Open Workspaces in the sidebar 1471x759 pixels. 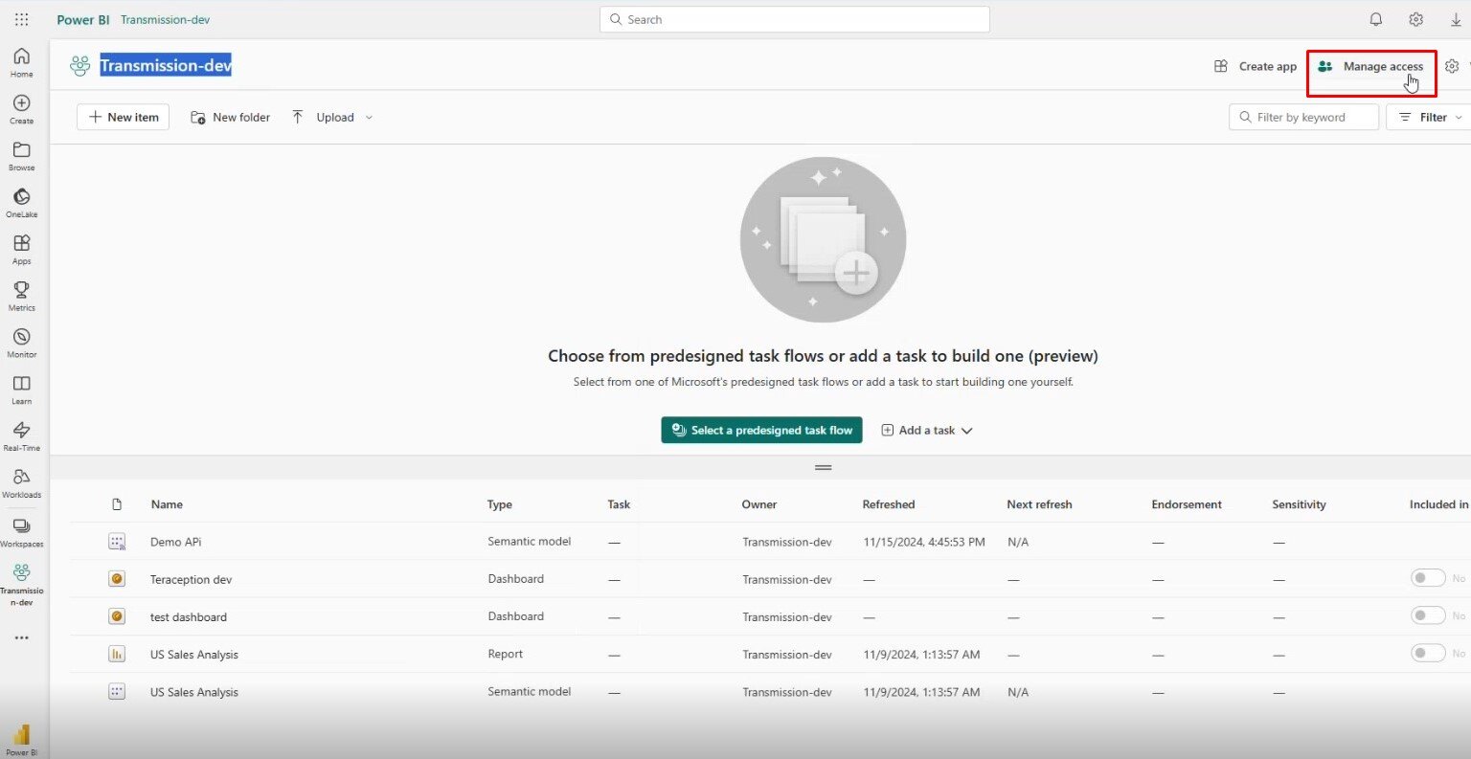pos(21,532)
